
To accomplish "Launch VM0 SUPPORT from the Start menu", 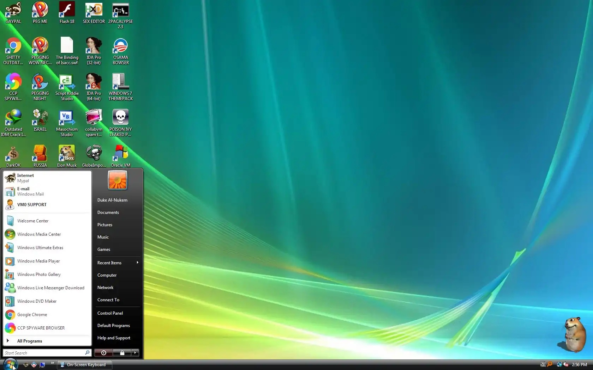I will click(47, 205).
